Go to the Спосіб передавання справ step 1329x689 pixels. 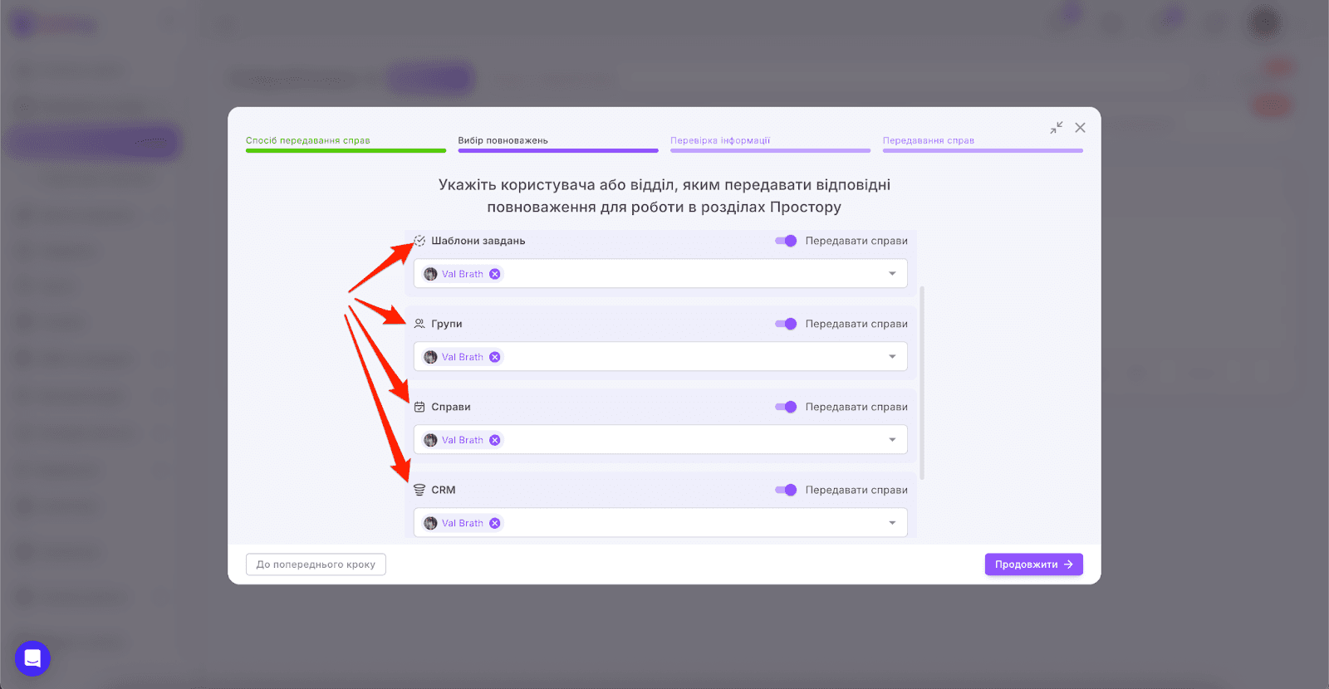pos(346,143)
